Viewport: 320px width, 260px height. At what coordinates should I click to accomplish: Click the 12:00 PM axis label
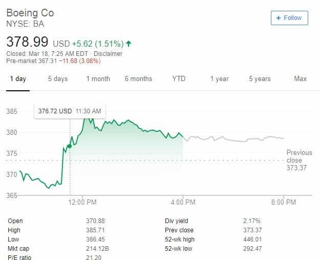[x=82, y=202]
